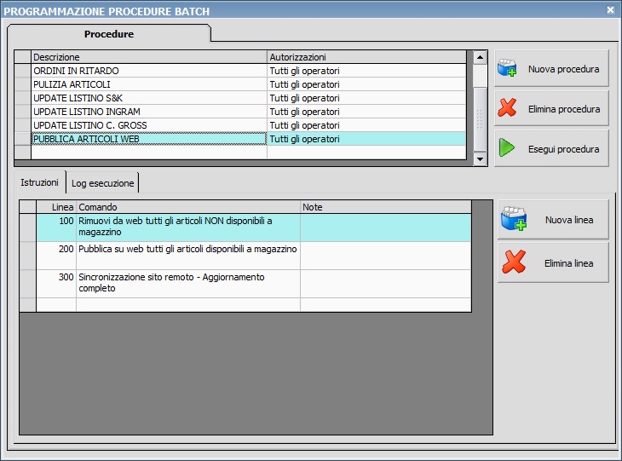Click the Nuova linea folder-plus icon
Viewport: 622px width, 461px height.
pos(514,219)
